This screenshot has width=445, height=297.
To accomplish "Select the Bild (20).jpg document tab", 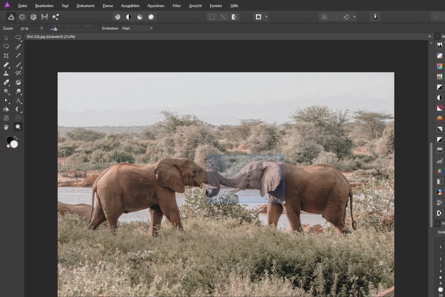I will point(51,36).
